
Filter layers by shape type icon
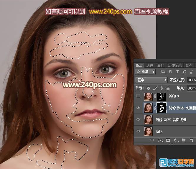click(x=185, y=72)
